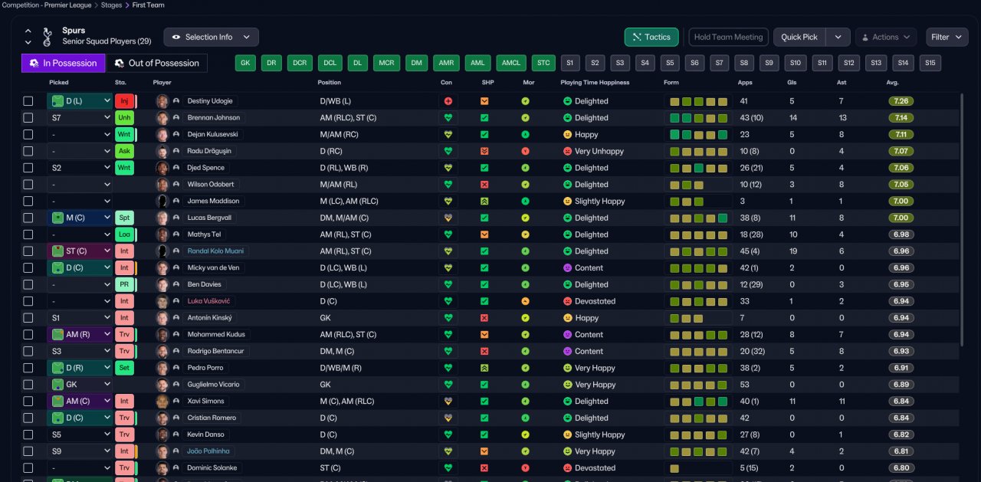The image size is (981, 482).
Task: Click Mathys Tel's Loa status badge
Action: (x=124, y=234)
